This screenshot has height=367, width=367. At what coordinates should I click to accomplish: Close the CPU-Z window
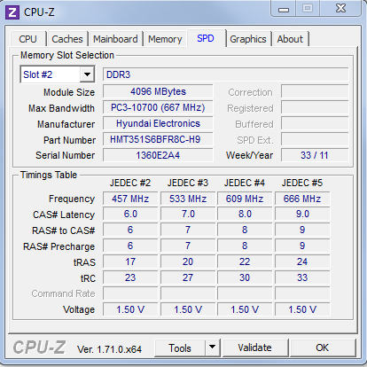[x=340, y=8]
